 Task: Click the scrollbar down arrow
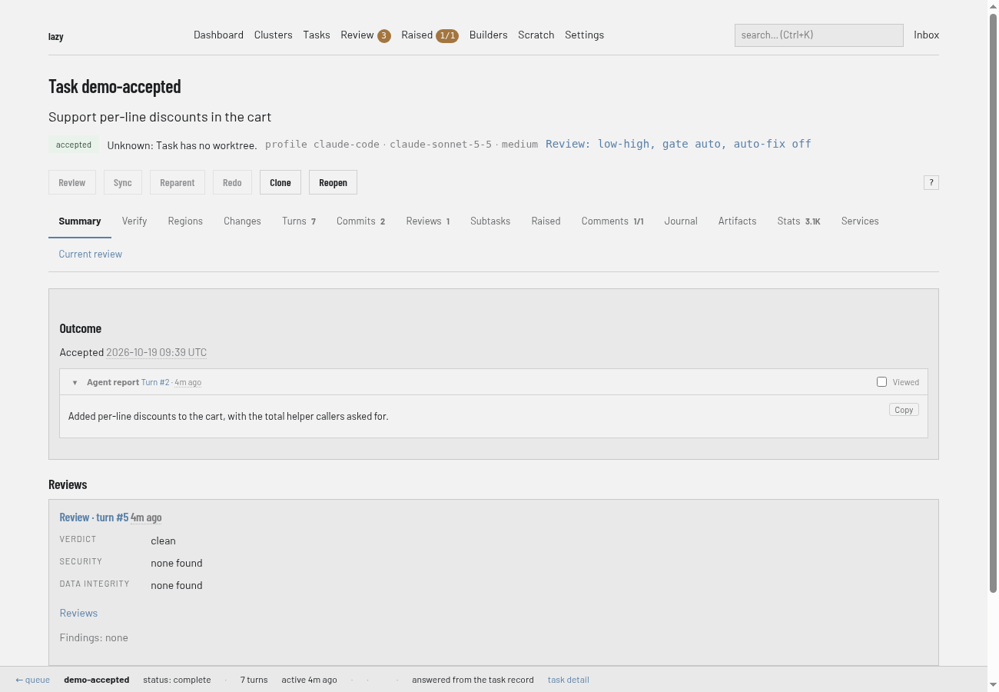tap(993, 684)
